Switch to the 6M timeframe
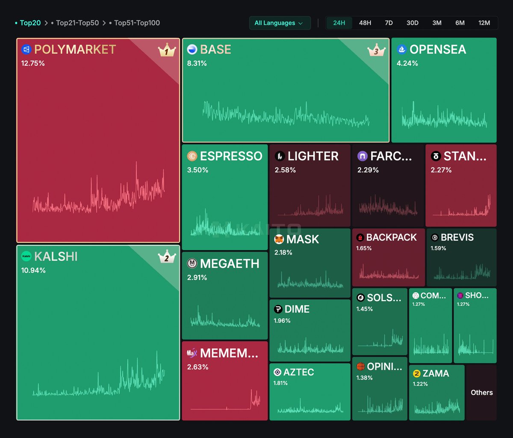The width and height of the screenshot is (513, 438). pos(460,23)
